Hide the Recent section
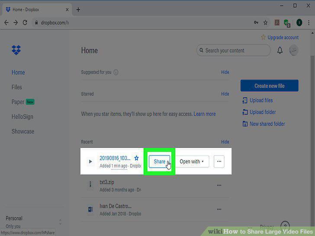Screen dimensions: 315x236 225,142
